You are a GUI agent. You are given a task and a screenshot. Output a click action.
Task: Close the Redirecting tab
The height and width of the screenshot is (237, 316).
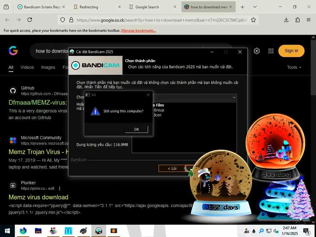[119, 7]
